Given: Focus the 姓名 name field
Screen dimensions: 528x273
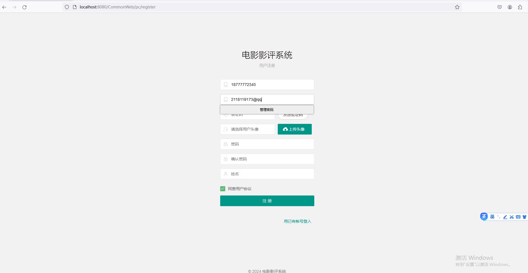Looking at the screenshot, I should (267, 174).
